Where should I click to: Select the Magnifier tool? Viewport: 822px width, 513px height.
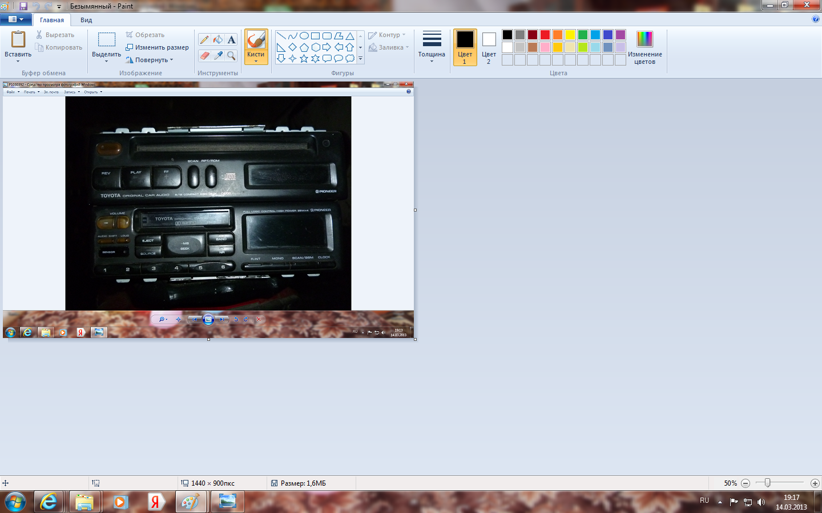[x=231, y=55]
